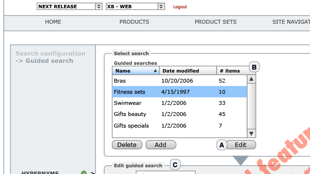Select the Swimwear row

[180, 103]
